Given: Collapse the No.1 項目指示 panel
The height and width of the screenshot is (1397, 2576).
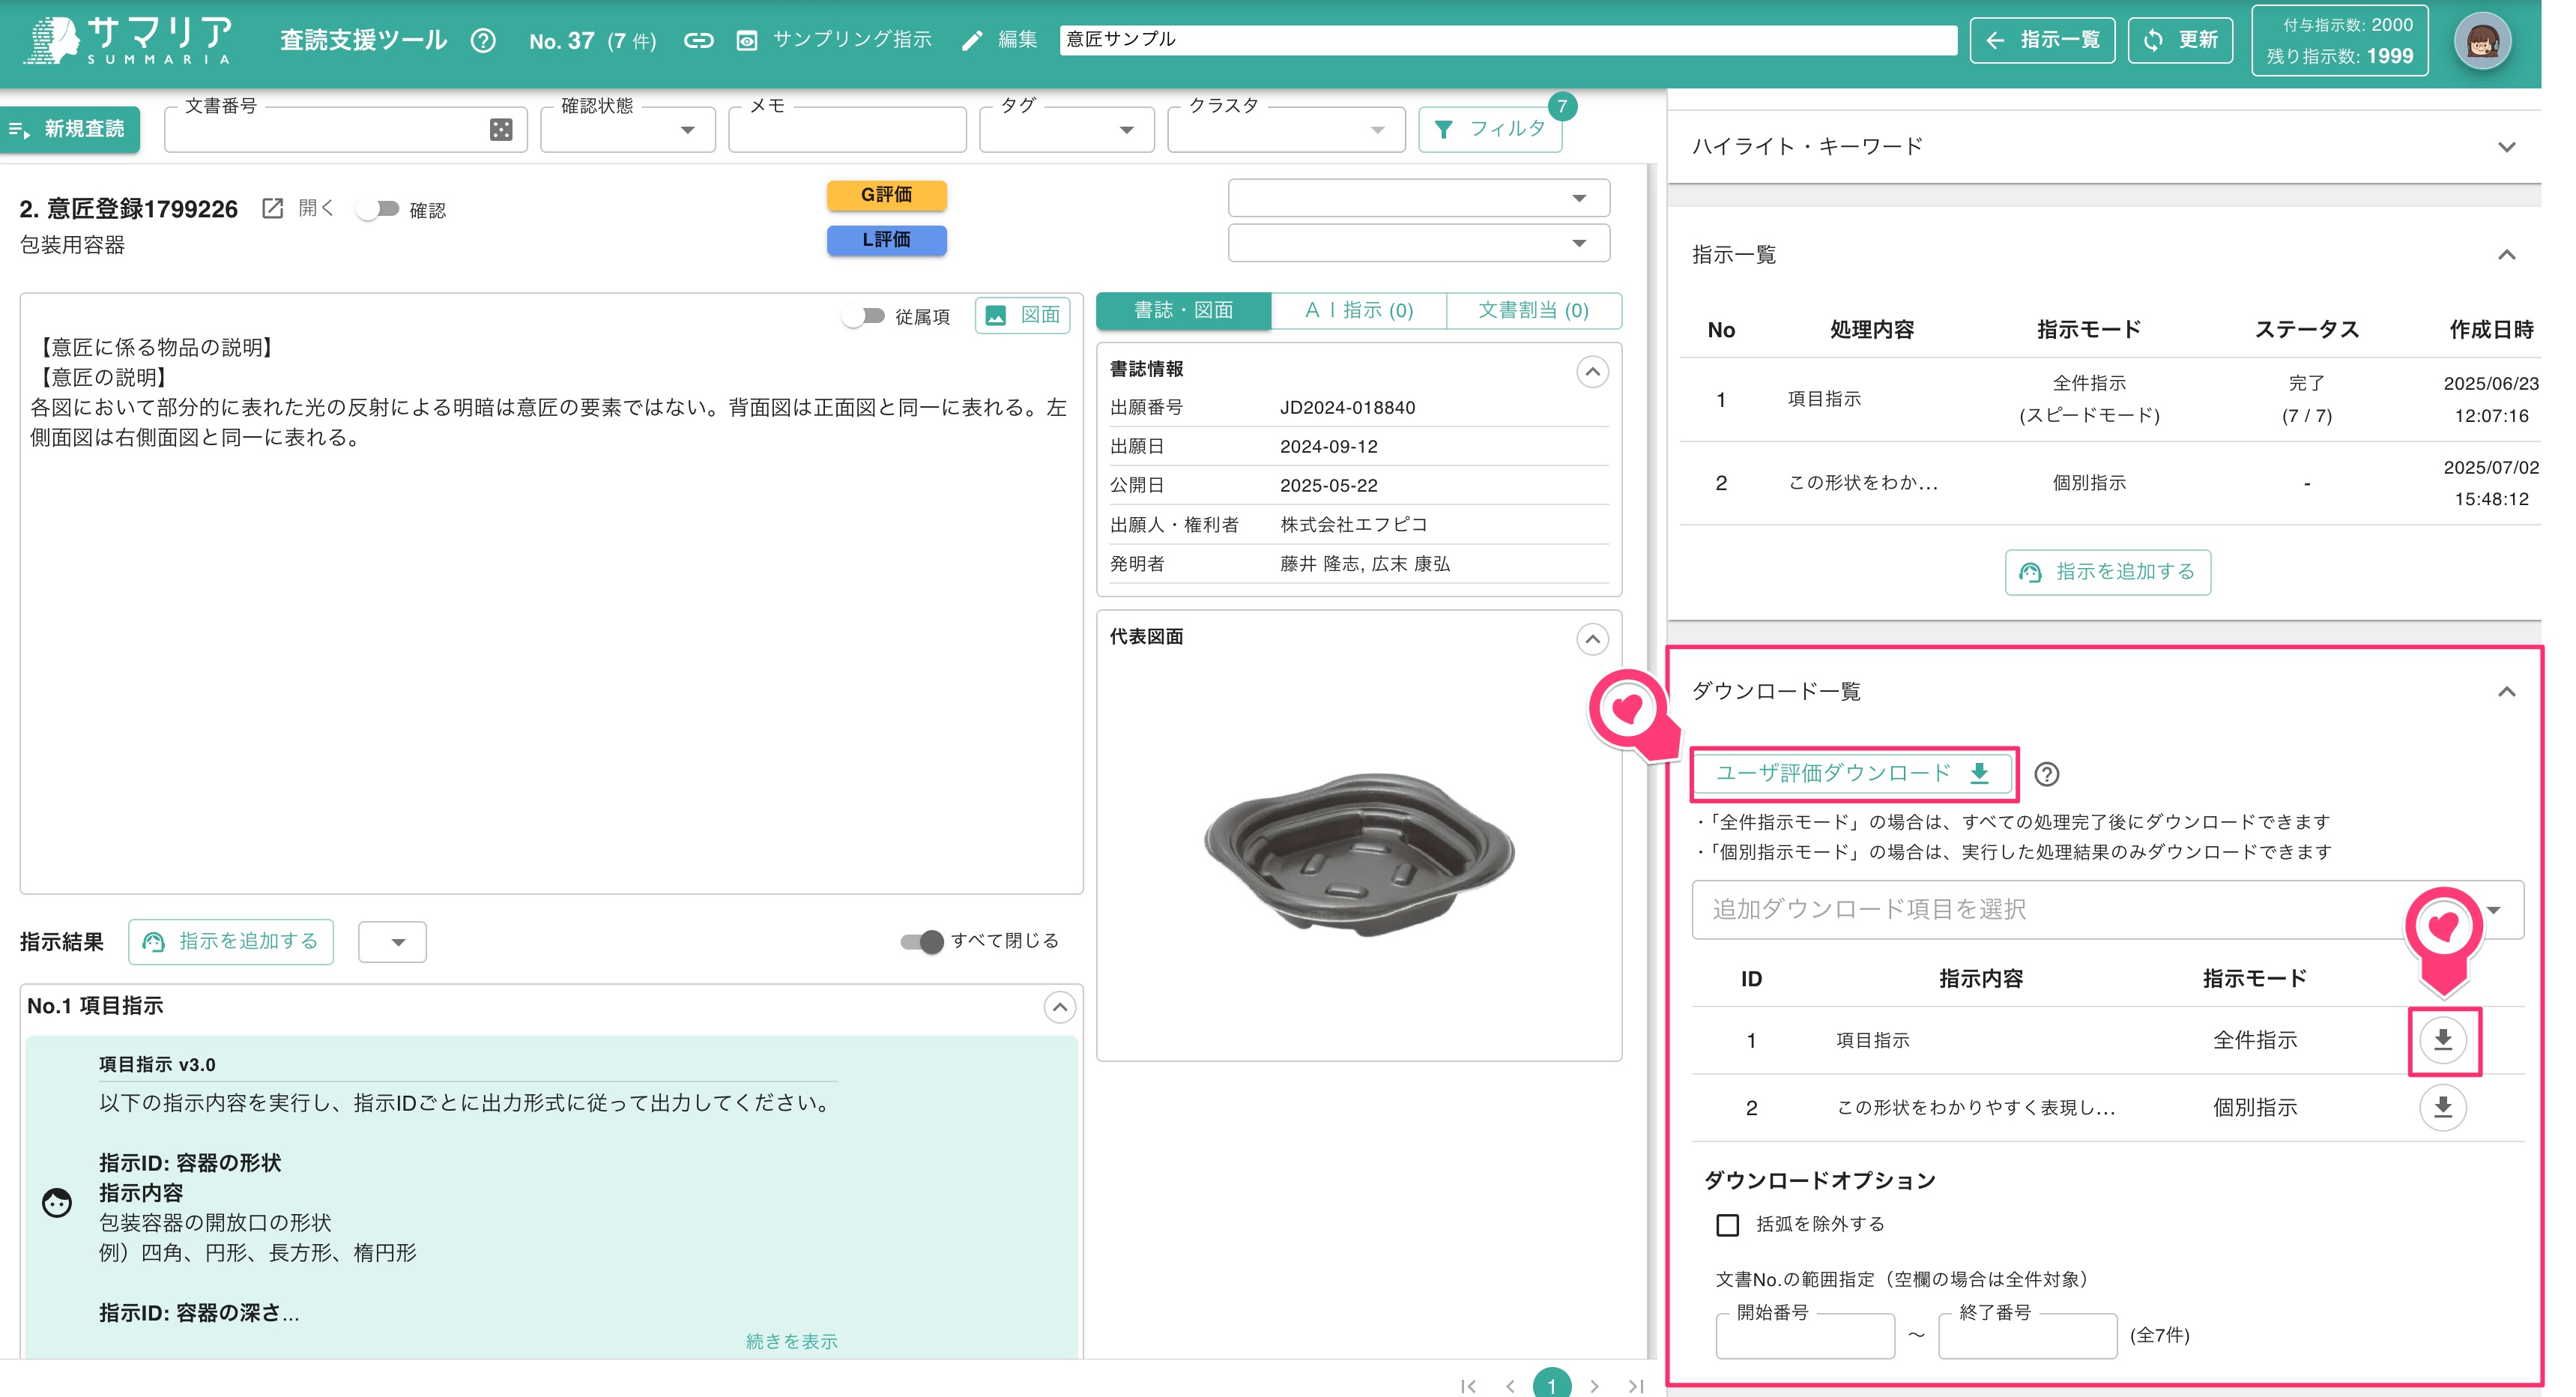Looking at the screenshot, I should 1059,1007.
